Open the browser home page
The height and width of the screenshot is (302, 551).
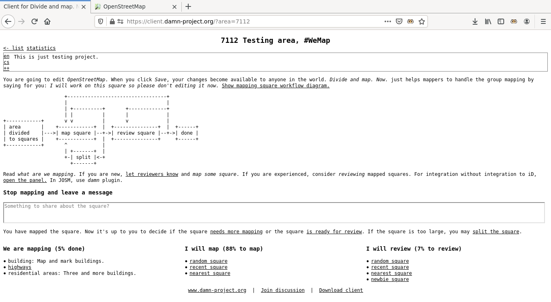tap(47, 21)
